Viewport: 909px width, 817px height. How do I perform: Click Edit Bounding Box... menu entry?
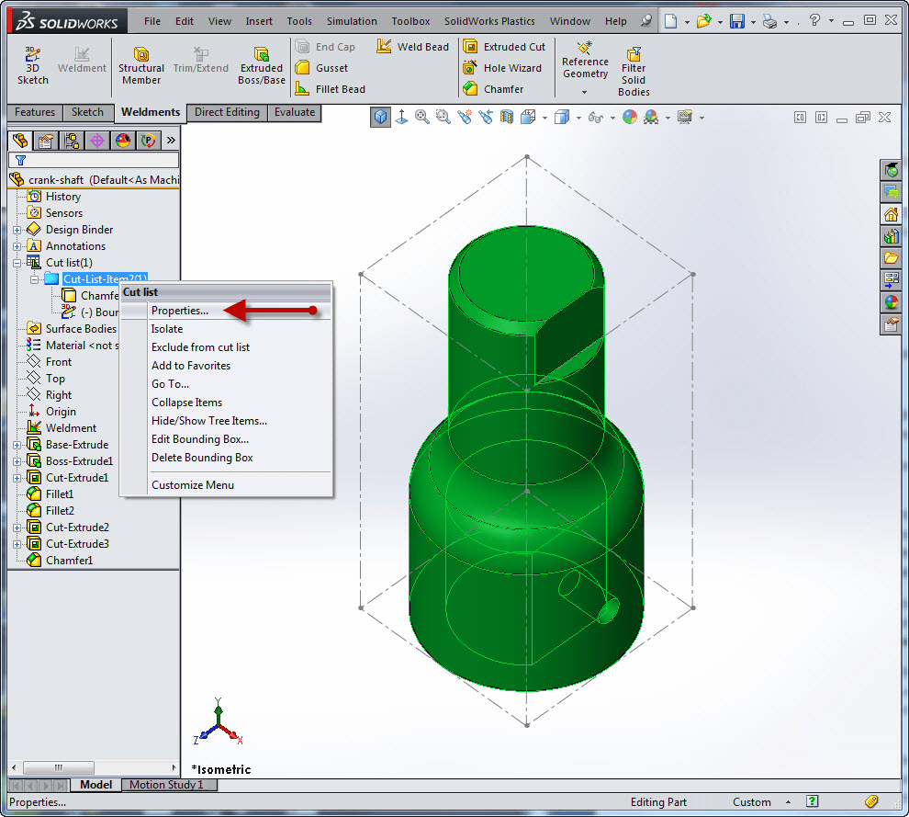[x=226, y=439]
